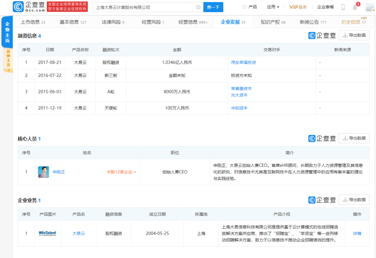The width and height of the screenshot is (376, 258).
Task: Open investor 常春藤资本
Action: (x=241, y=88)
